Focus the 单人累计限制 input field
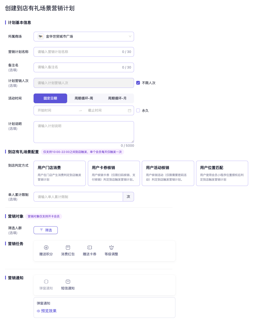This screenshot has width=260, height=323. [x=78, y=197]
